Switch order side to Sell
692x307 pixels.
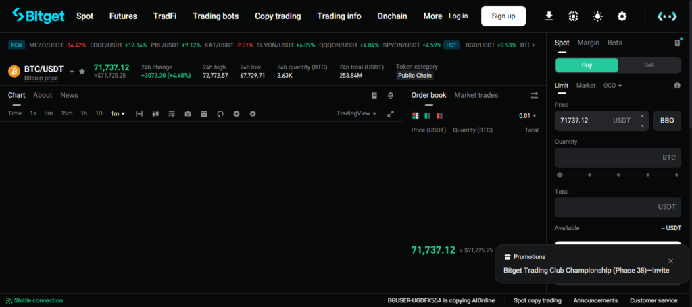pyautogui.click(x=649, y=65)
